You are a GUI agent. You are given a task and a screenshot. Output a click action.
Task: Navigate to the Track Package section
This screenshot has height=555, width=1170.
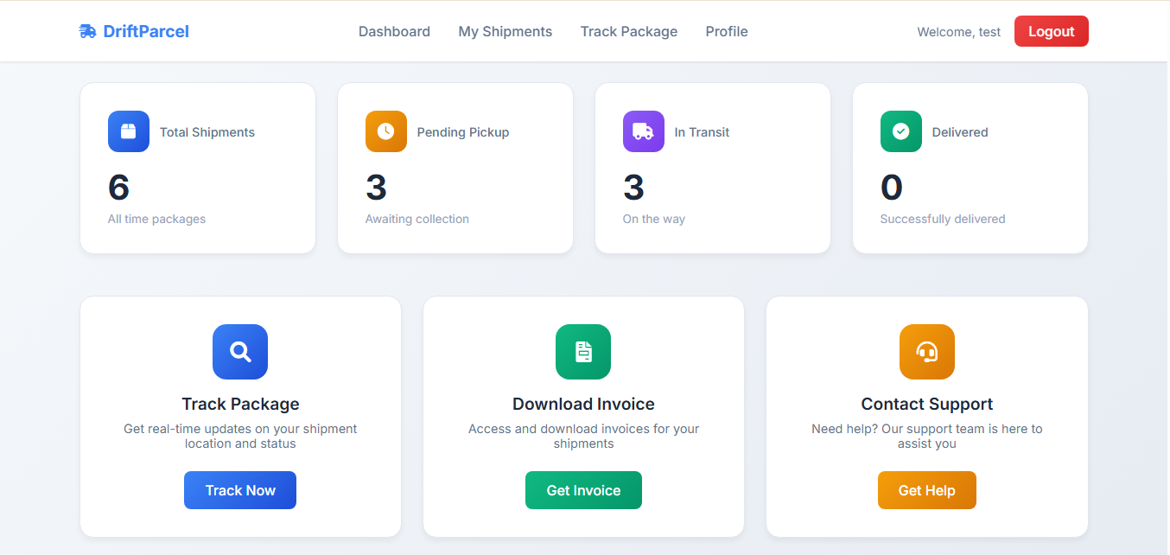(x=628, y=31)
